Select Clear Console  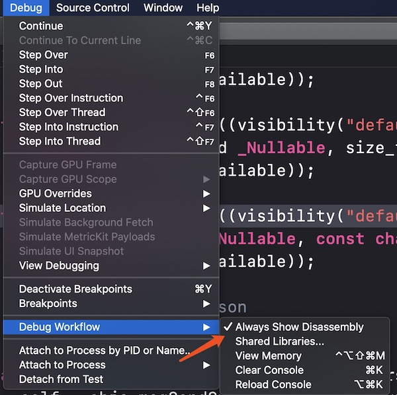click(305, 371)
